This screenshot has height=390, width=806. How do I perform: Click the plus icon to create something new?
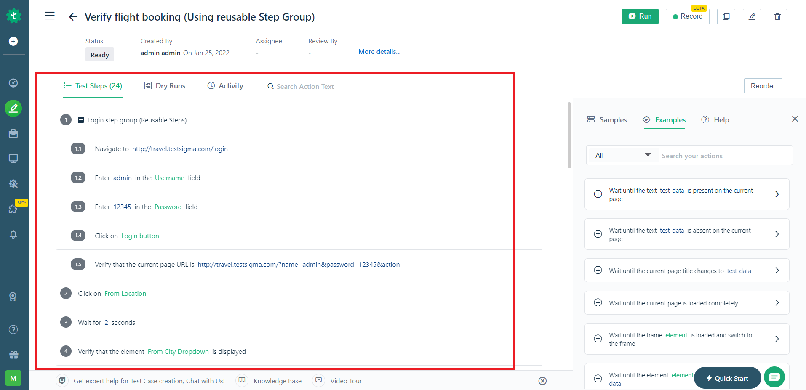13,41
